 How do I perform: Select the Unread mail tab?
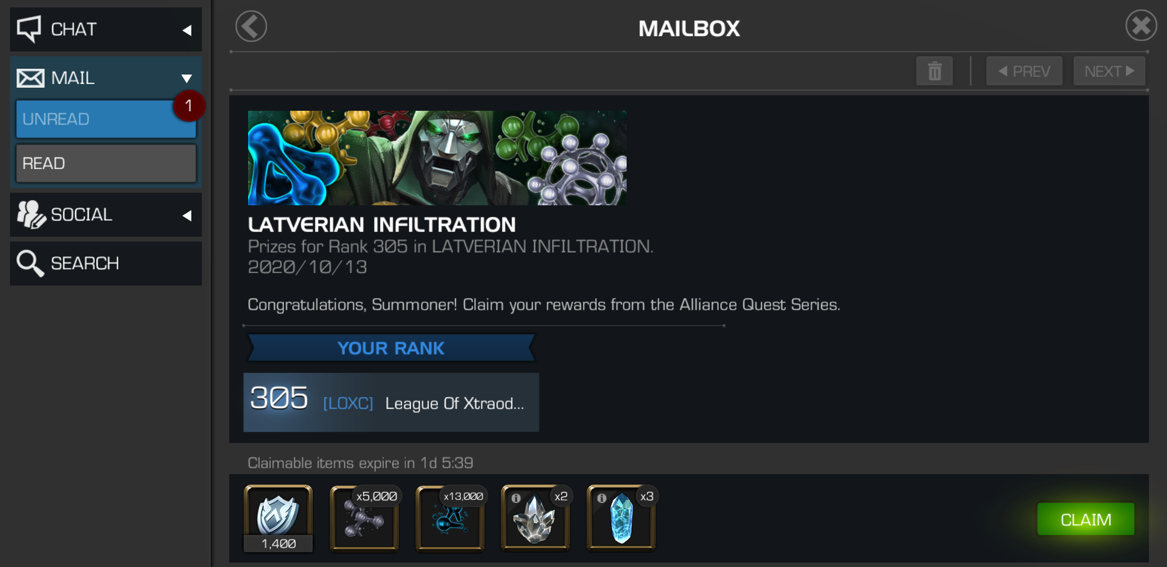106,119
